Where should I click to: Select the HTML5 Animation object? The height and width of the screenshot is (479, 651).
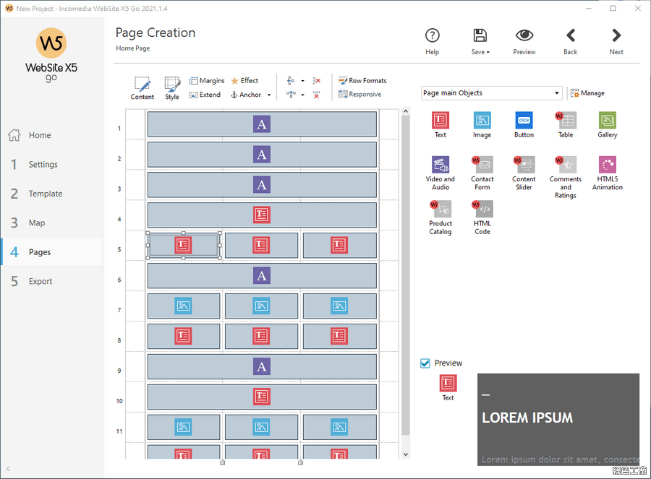[x=608, y=173]
